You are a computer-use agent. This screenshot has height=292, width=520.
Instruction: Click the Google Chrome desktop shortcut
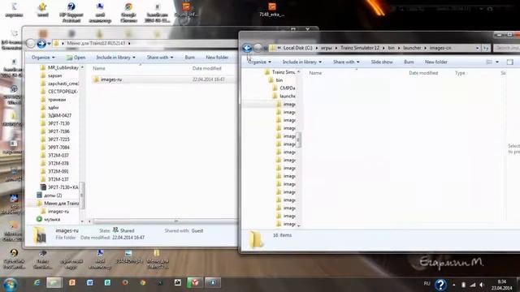[x=128, y=13]
